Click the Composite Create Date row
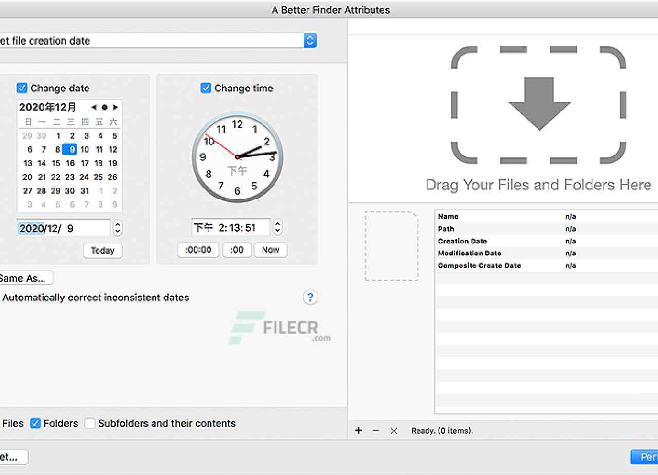The image size is (658, 475). (547, 265)
